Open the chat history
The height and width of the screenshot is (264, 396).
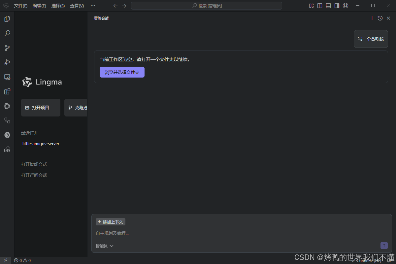(x=380, y=18)
